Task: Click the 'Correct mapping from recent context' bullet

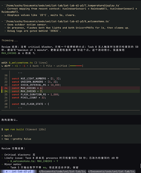Action: tap(69, 10)
